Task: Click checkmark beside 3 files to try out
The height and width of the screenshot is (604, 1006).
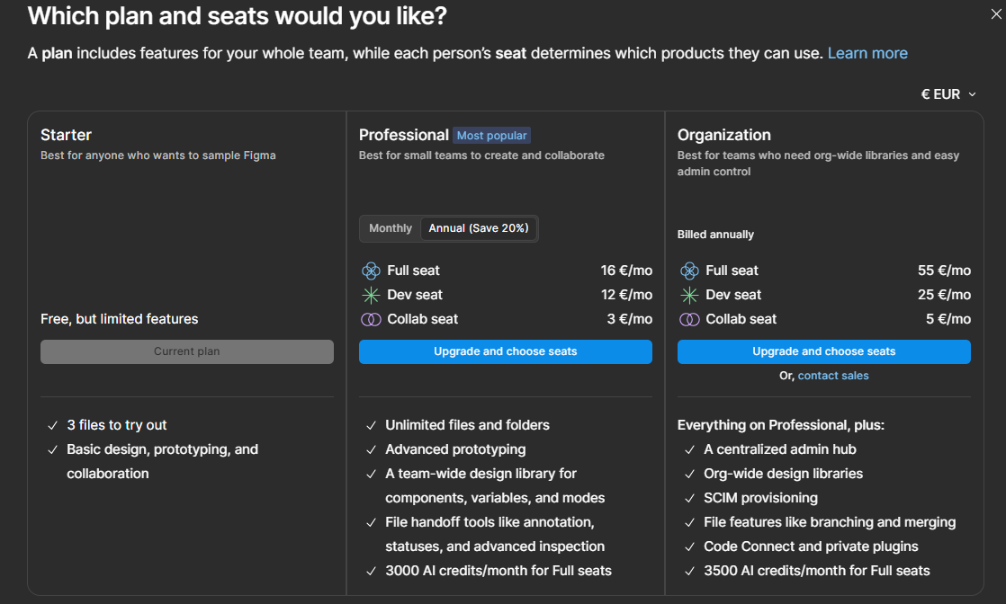Action: click(52, 425)
